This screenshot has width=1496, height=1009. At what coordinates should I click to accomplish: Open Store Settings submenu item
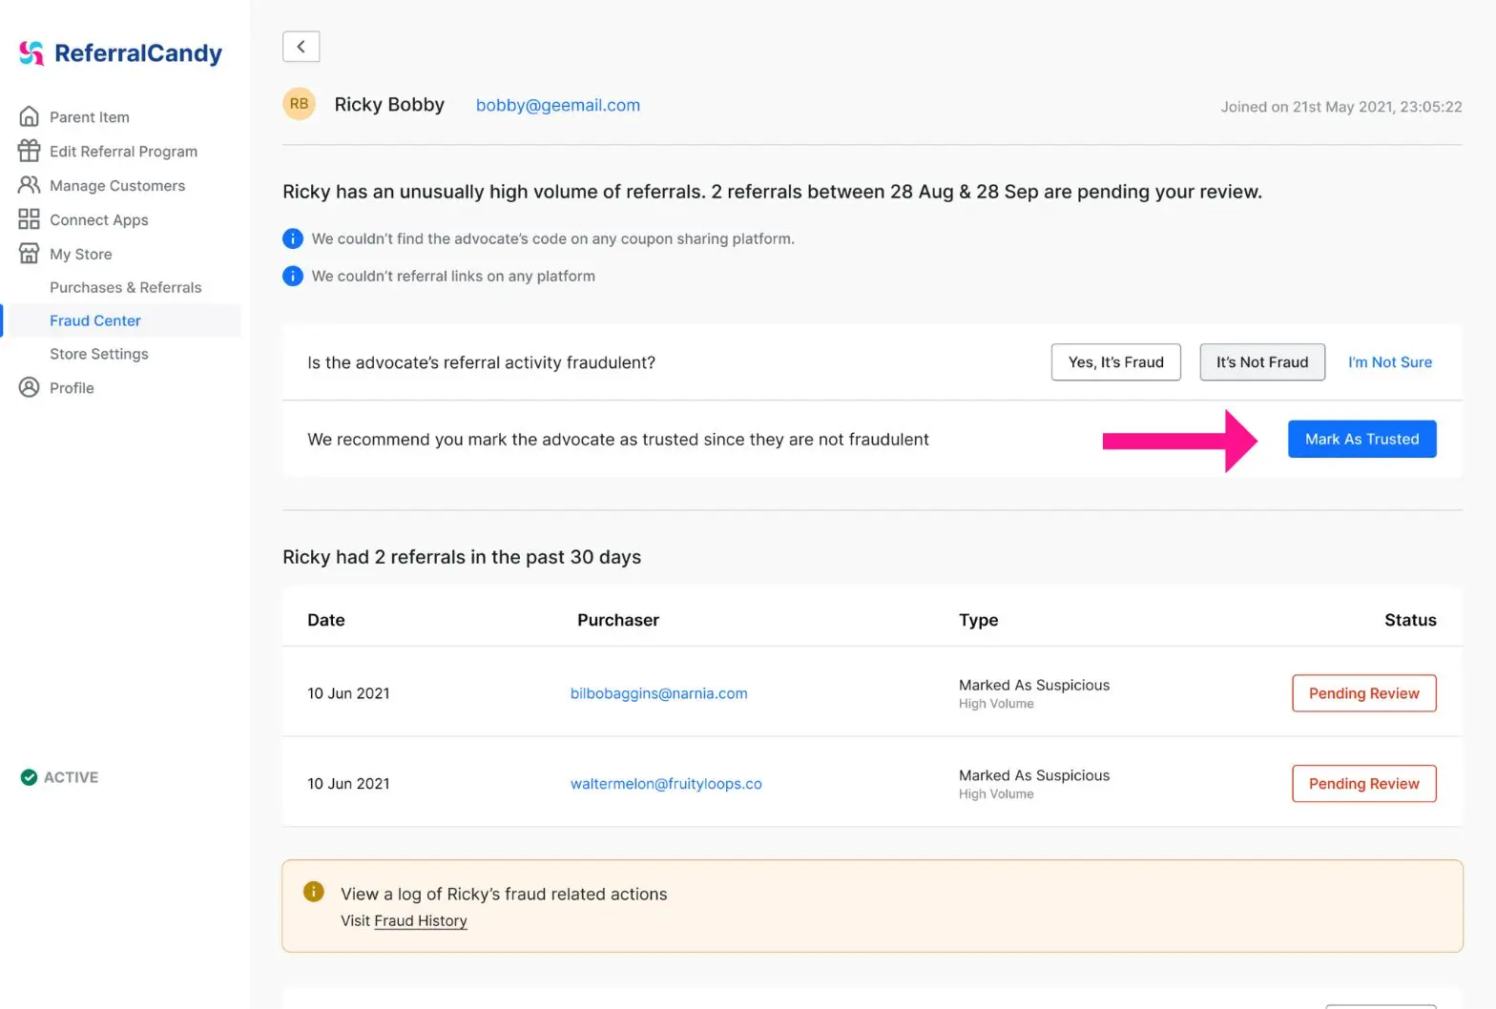pos(99,354)
